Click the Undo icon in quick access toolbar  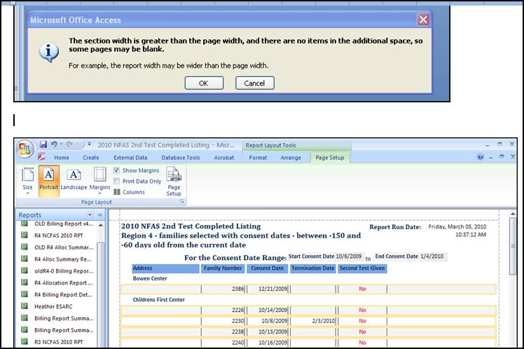pos(54,144)
